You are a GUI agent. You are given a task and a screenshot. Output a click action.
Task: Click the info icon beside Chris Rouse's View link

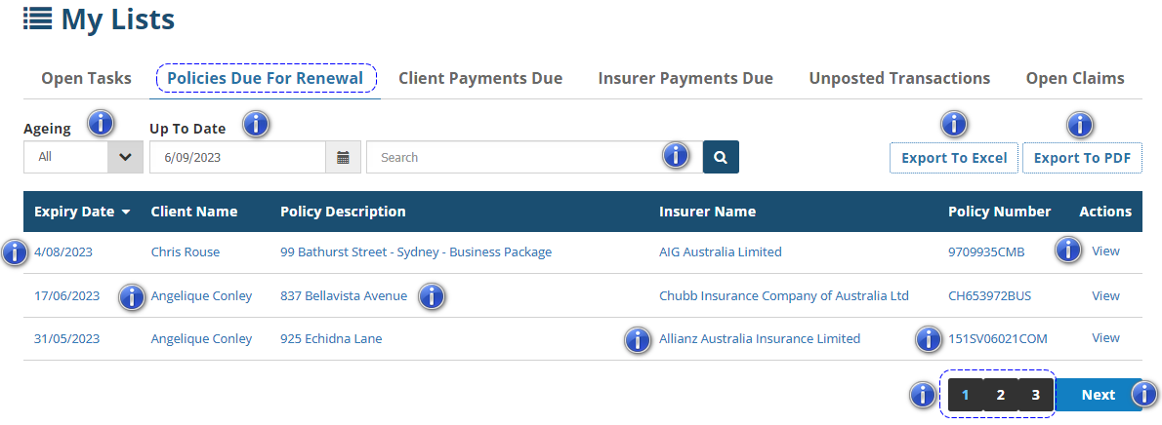coord(1069,250)
